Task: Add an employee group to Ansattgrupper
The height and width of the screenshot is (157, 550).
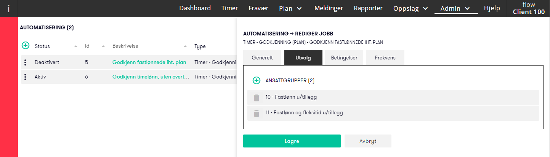Action: click(x=257, y=80)
